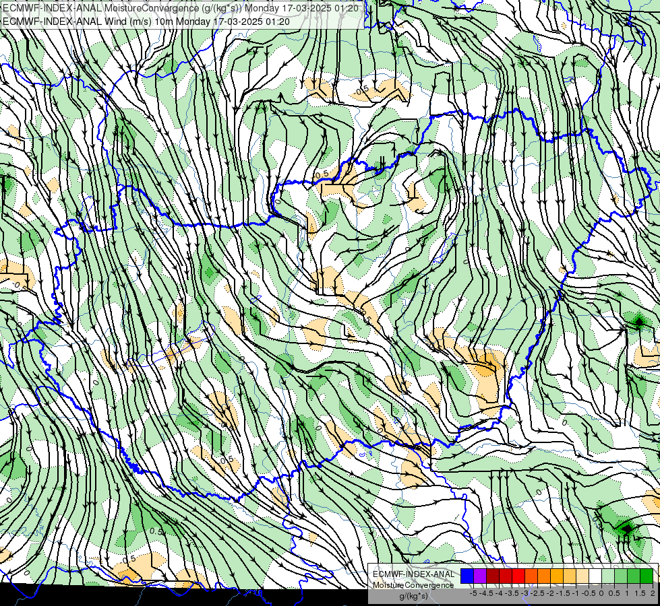This screenshot has width=660, height=606.
Task: Click the '-0.5' legend tick value
Action: [589, 593]
